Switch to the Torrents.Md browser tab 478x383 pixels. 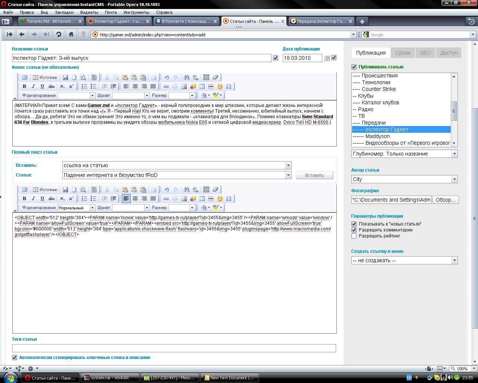[x=51, y=21]
